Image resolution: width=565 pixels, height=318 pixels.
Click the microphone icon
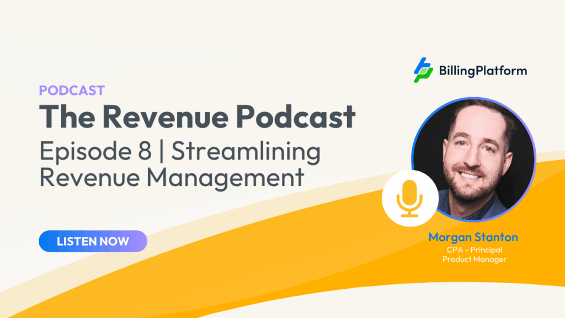[x=410, y=198]
